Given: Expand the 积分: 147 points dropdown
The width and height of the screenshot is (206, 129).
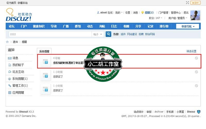Looking at the screenshot, I should pyautogui.click(x=156, y=18).
